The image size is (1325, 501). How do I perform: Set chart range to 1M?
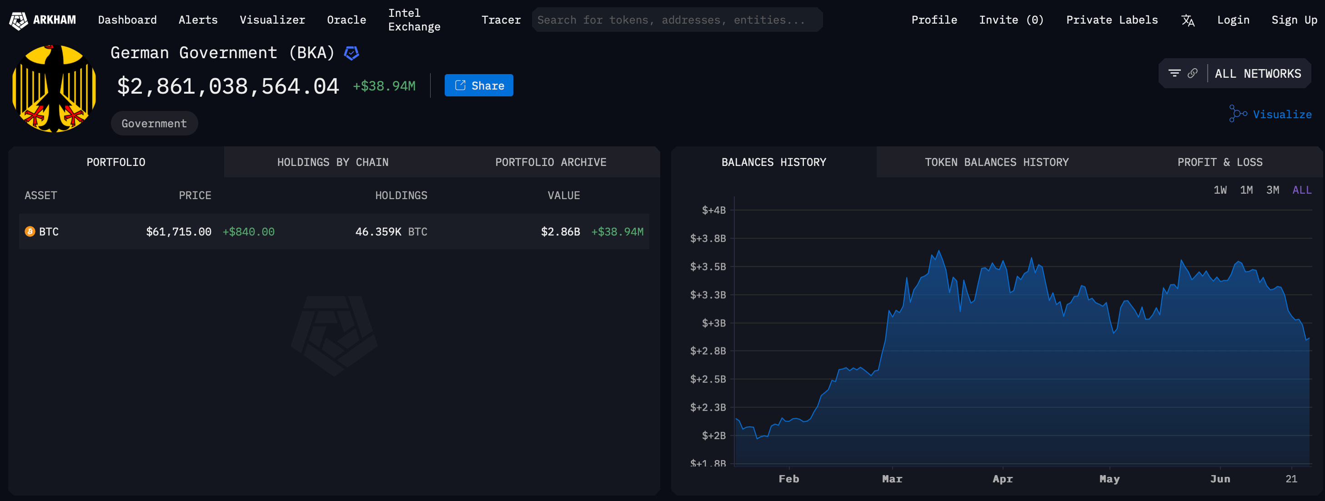click(x=1246, y=190)
